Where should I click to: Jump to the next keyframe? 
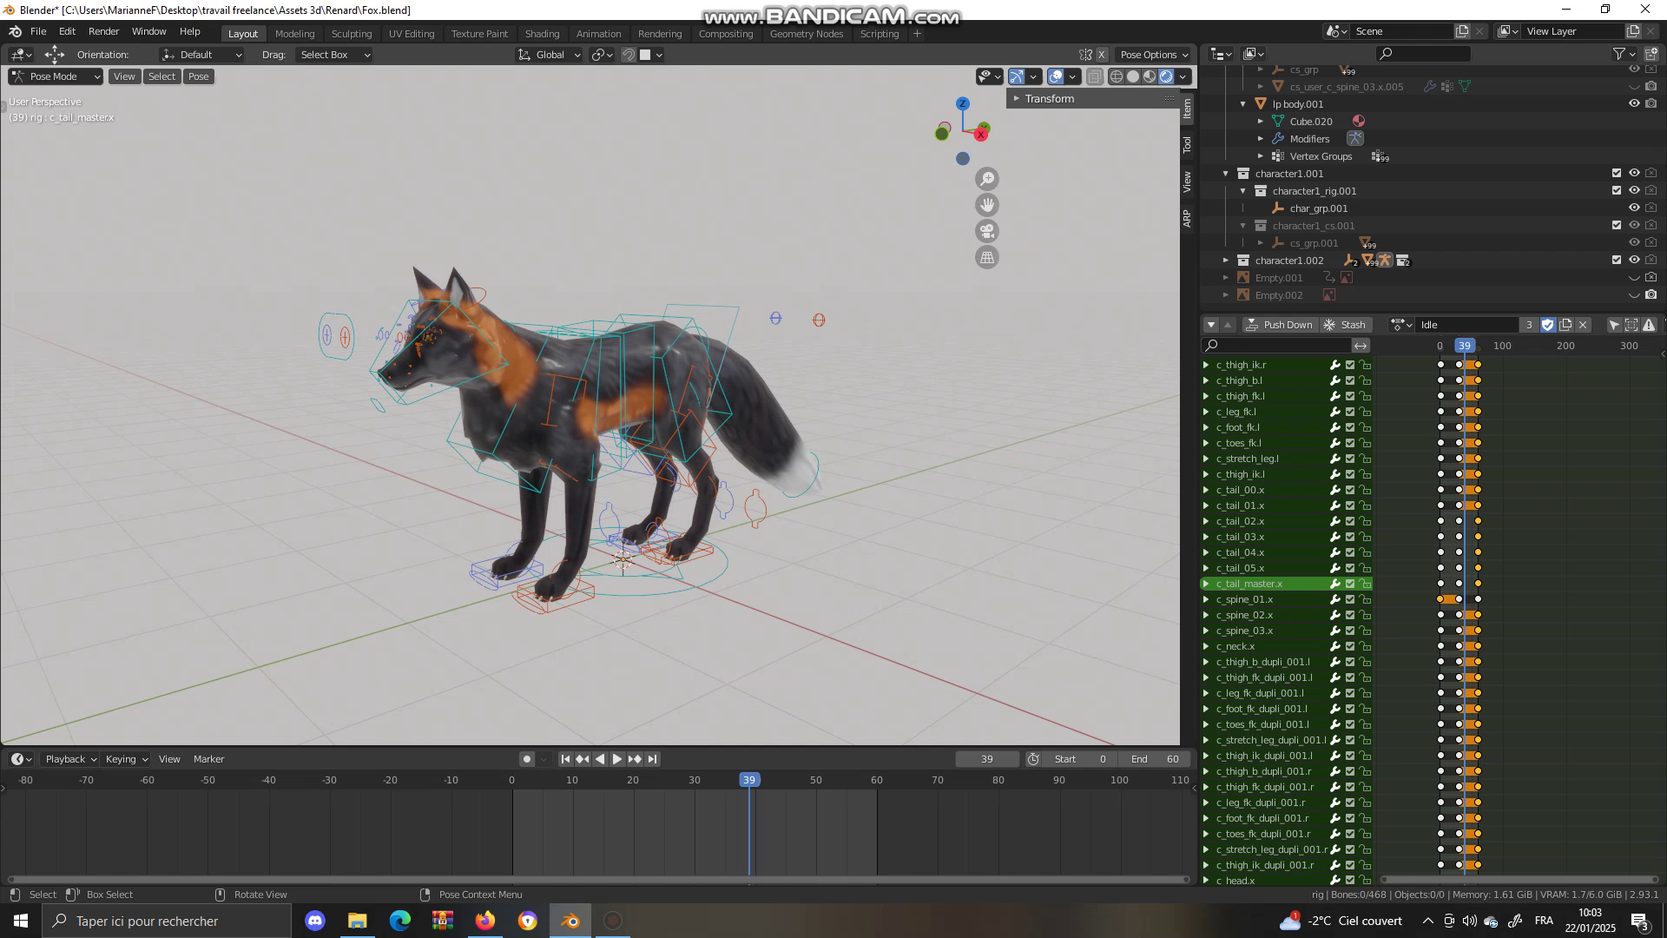(635, 759)
